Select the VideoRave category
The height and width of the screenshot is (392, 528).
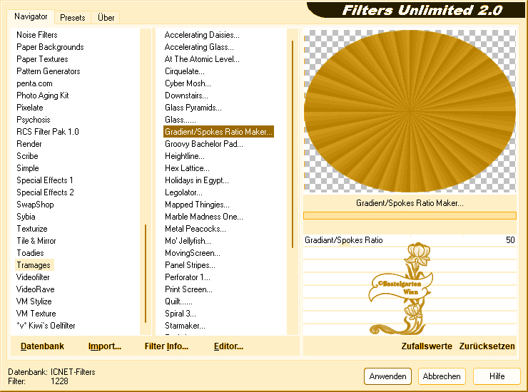(36, 289)
